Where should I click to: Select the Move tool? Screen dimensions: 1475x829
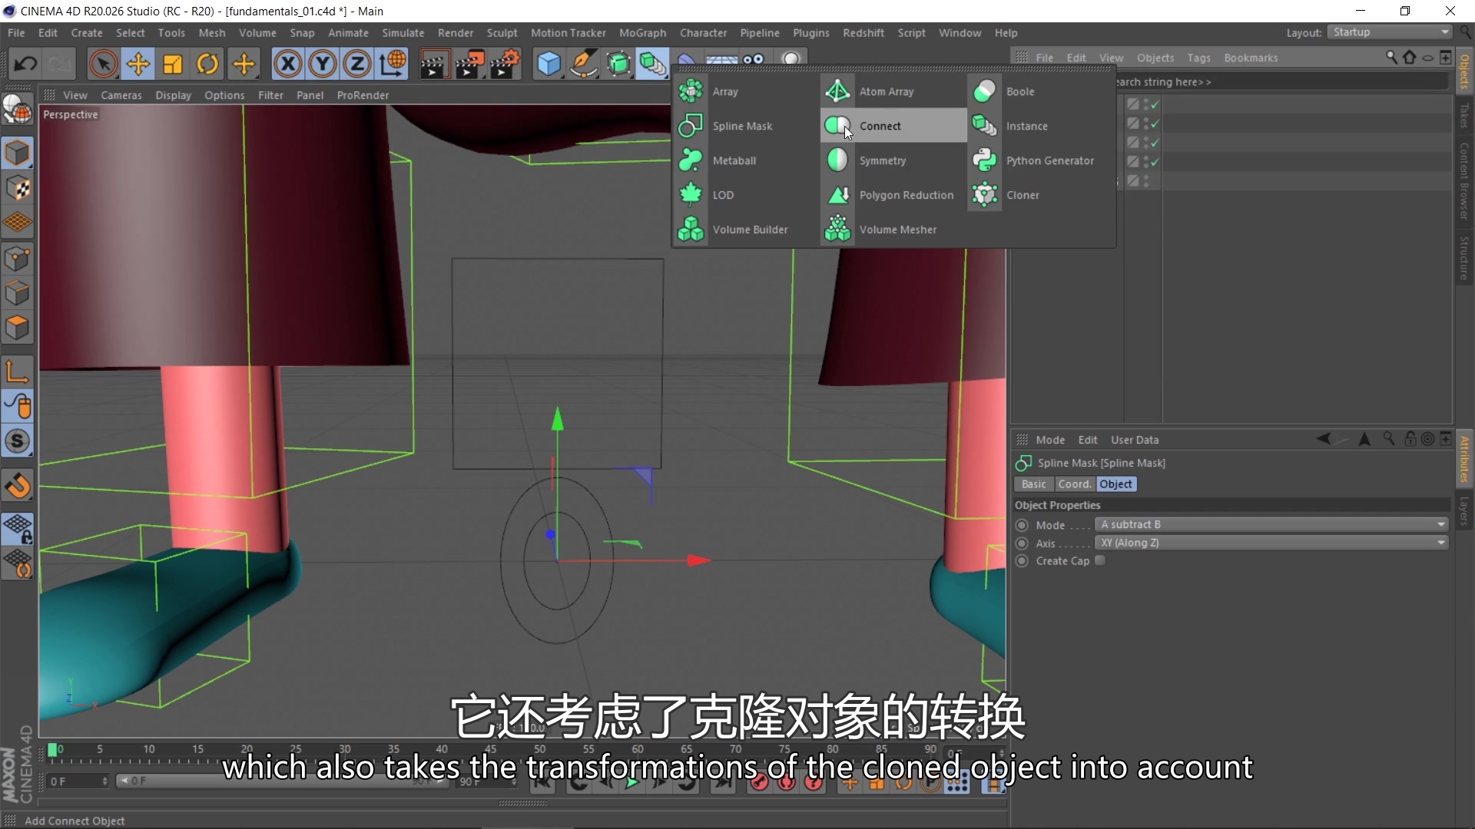tap(138, 64)
